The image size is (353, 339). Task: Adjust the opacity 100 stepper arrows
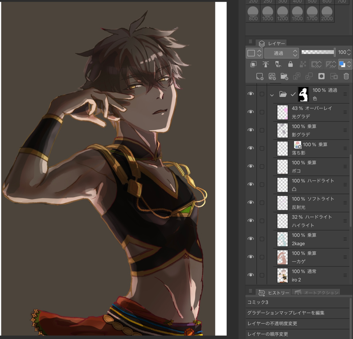[x=349, y=52]
